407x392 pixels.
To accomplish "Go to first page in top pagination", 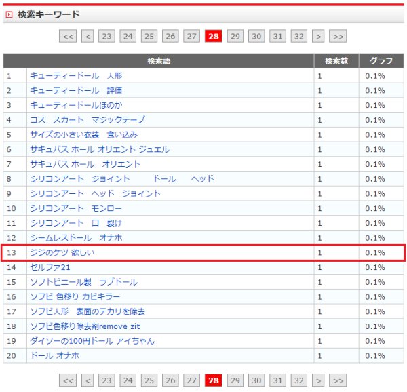I will click(x=68, y=36).
